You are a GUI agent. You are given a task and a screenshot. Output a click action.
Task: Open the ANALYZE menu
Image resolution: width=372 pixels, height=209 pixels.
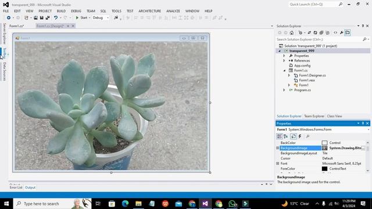point(173,11)
